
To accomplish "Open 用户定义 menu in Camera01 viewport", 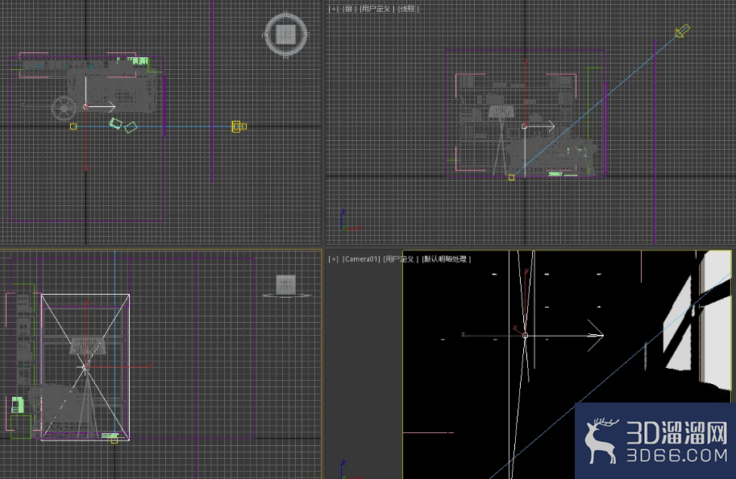I will tap(400, 258).
